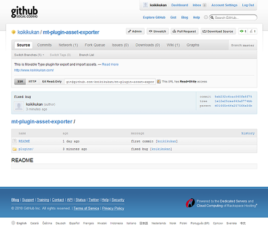Open the Fork Queue tab
The image size is (268, 228).
click(x=95, y=45)
